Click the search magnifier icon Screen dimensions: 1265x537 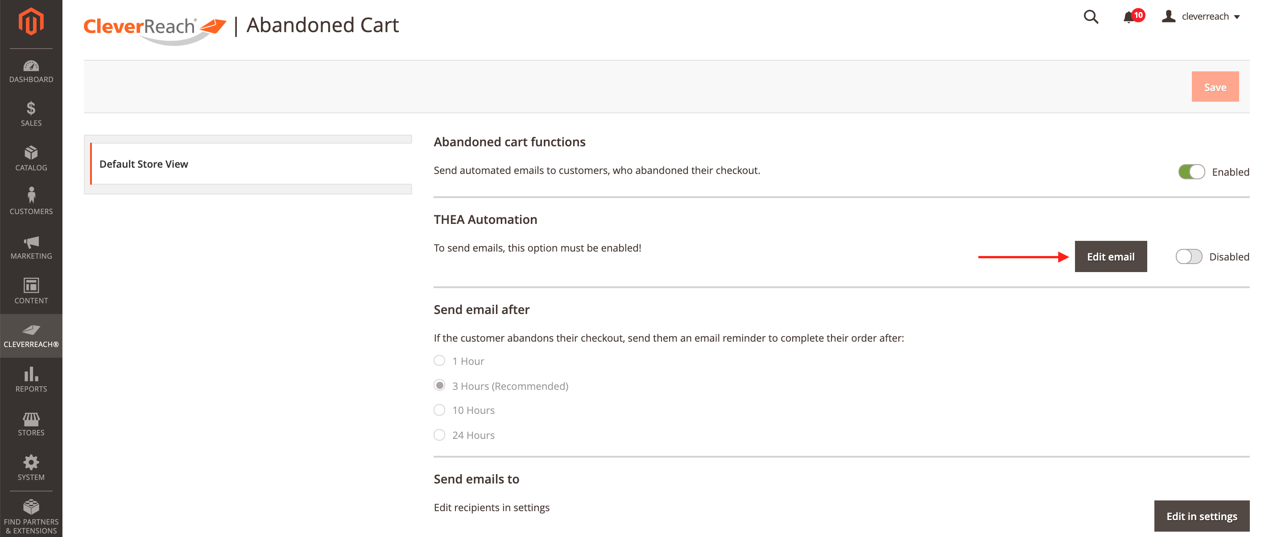click(1091, 17)
